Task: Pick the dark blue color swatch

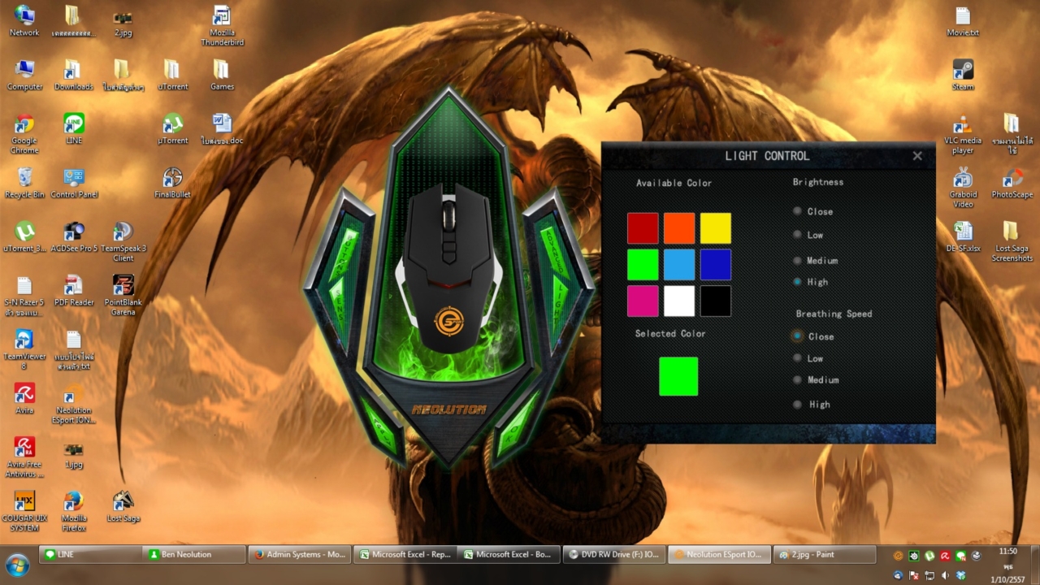Action: (716, 265)
